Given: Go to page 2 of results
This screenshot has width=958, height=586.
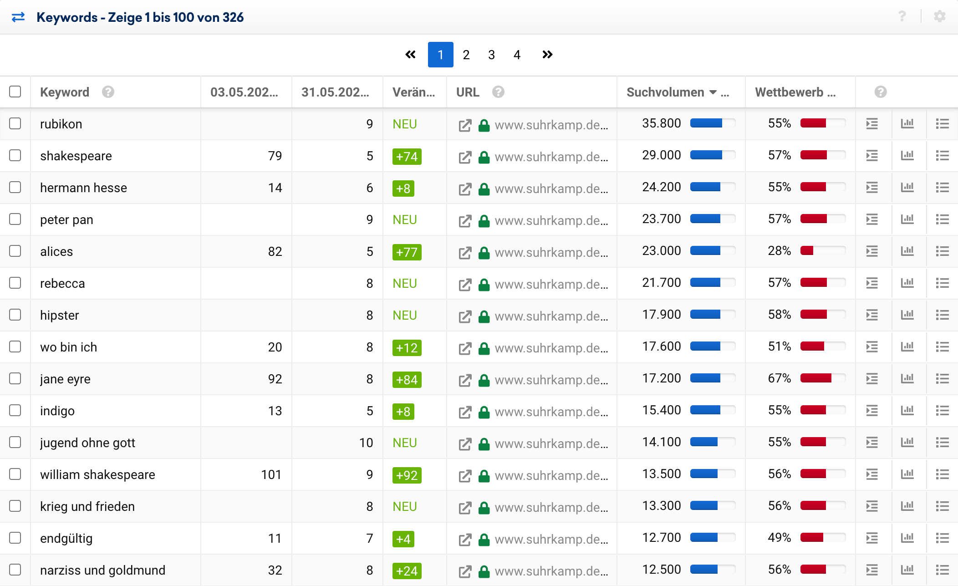Looking at the screenshot, I should 466,55.
